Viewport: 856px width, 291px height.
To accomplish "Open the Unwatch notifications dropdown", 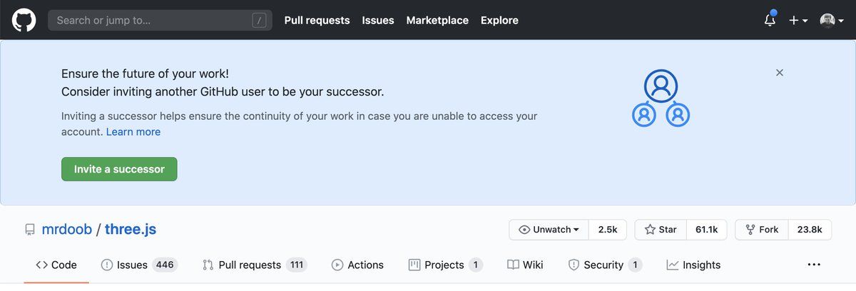I will (x=549, y=230).
